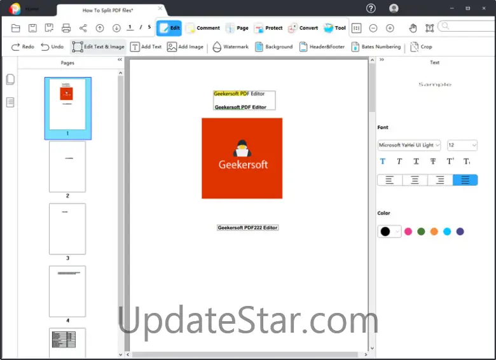Click the page number field showing 1
Viewport: 496px width, 360px height.
point(130,27)
